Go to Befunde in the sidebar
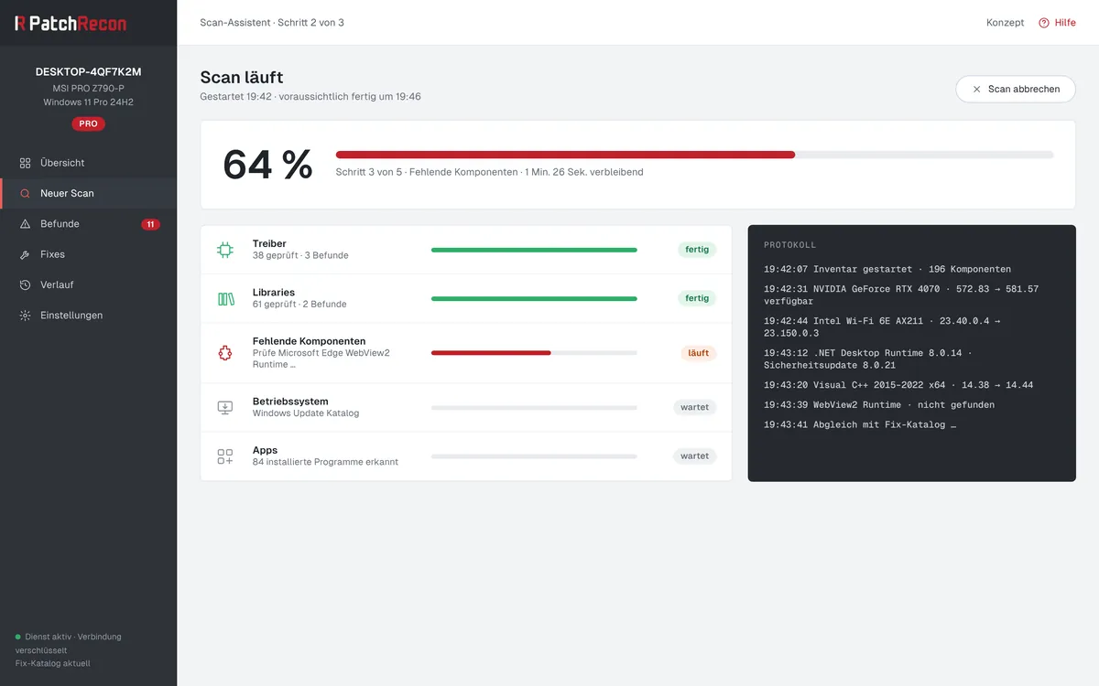The width and height of the screenshot is (1099, 686). (88, 224)
